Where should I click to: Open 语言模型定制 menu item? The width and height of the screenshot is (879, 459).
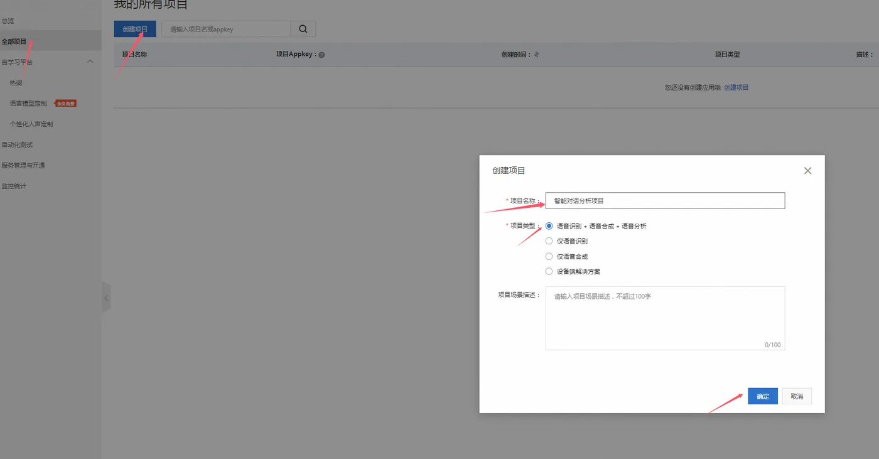[x=28, y=104]
